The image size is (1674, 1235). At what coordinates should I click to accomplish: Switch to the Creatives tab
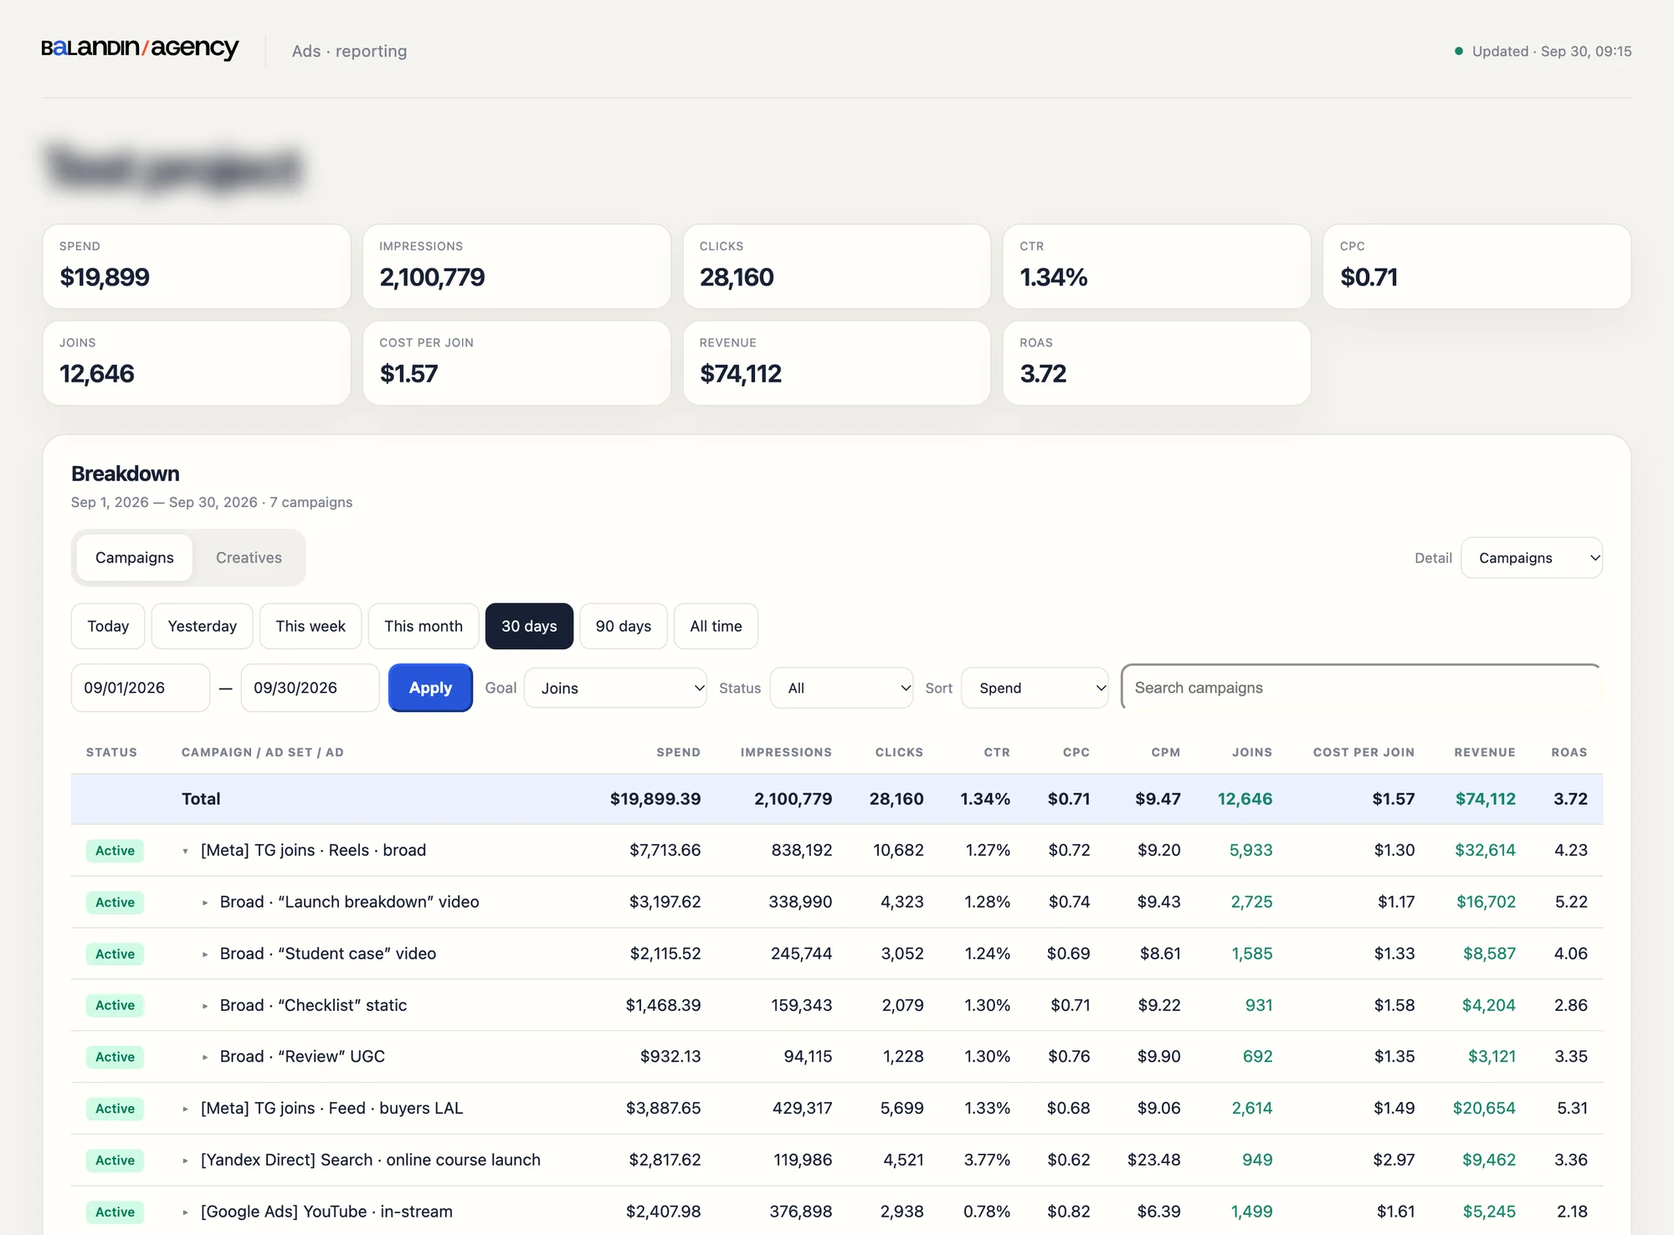pos(249,558)
